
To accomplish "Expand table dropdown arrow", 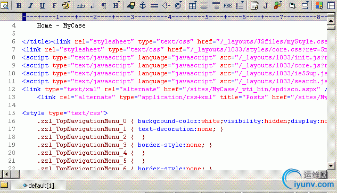I will click(x=195, y=2).
